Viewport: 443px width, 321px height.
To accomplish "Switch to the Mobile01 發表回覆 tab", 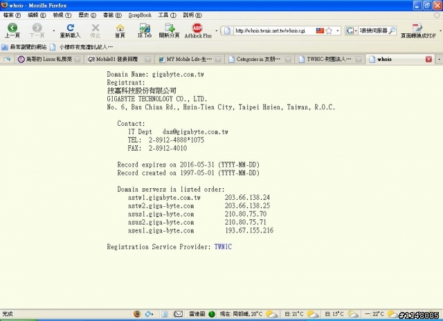I will [x=118, y=59].
